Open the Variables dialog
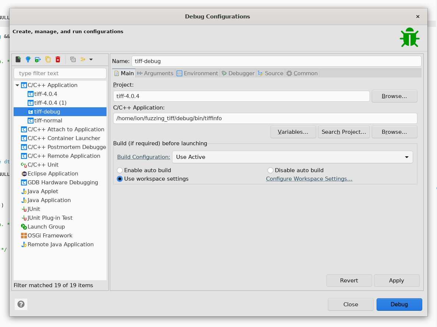 [293, 132]
